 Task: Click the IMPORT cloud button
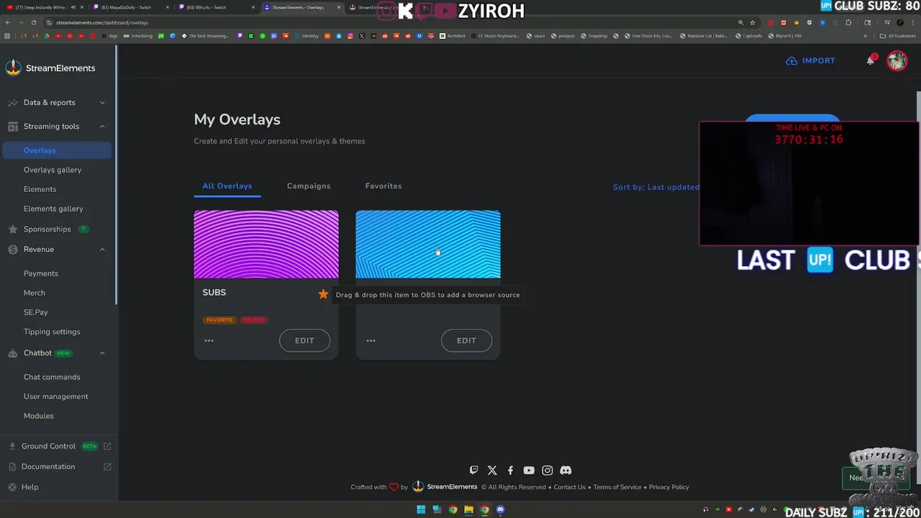coord(810,60)
